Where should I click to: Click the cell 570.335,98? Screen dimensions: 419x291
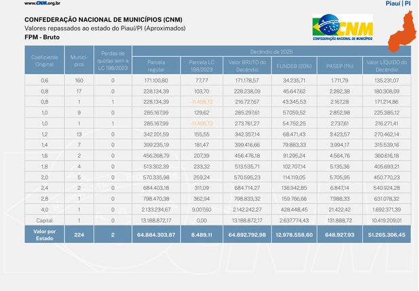click(156, 177)
